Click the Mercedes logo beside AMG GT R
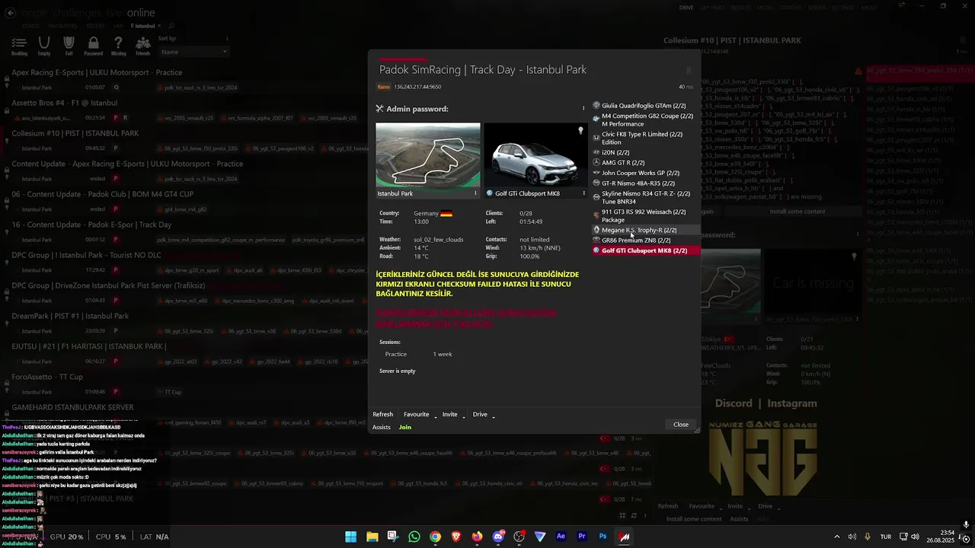This screenshot has height=548, width=975. coord(596,163)
